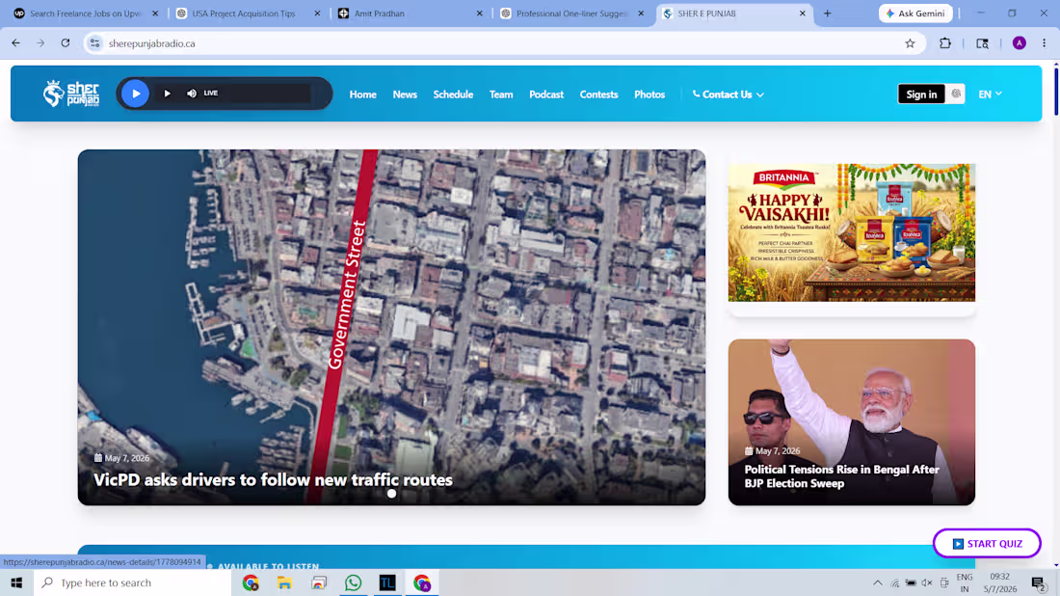Click the muted volume tray icon
1060x596 pixels.
click(x=927, y=582)
